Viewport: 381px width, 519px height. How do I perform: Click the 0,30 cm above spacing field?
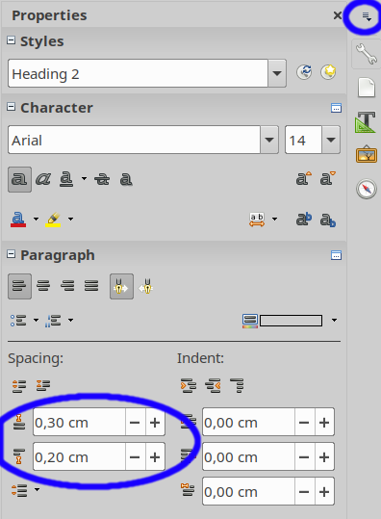point(79,423)
